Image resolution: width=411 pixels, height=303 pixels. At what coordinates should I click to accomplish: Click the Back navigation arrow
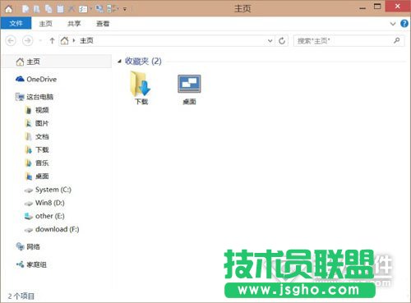tap(11, 41)
